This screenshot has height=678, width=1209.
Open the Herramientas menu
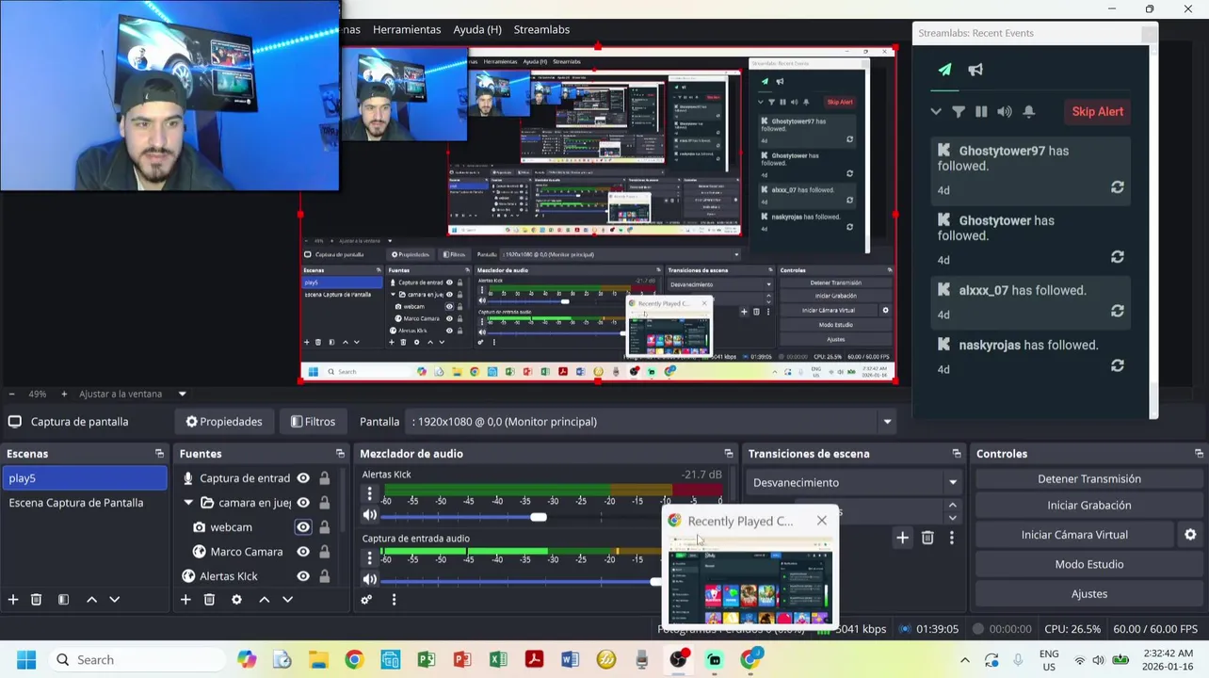407,29
